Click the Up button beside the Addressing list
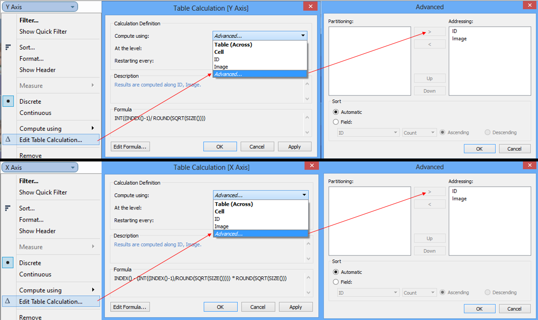This screenshot has height=320, width=538. click(x=430, y=78)
